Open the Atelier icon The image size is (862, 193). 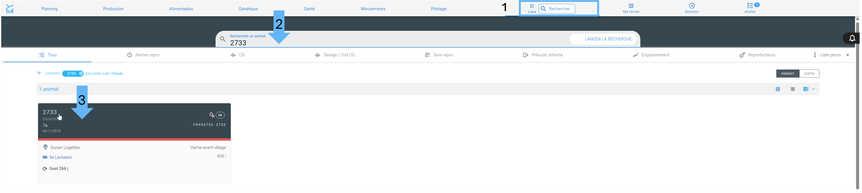tap(750, 8)
